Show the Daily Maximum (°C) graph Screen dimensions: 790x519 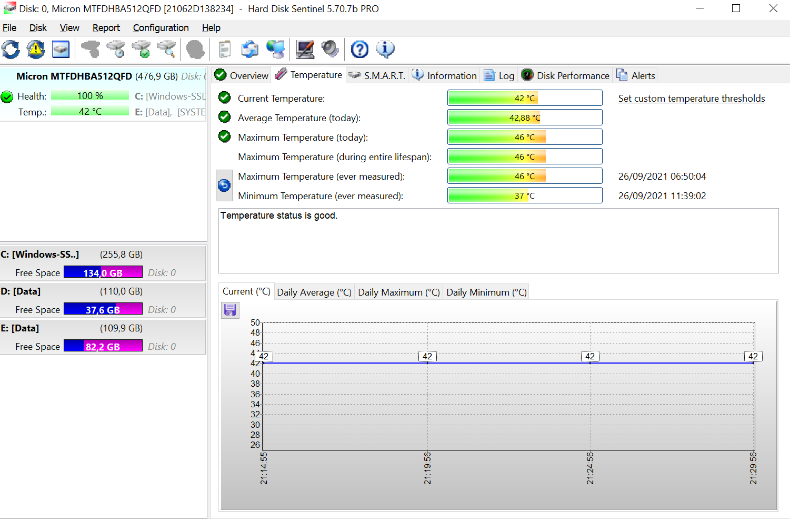point(399,292)
